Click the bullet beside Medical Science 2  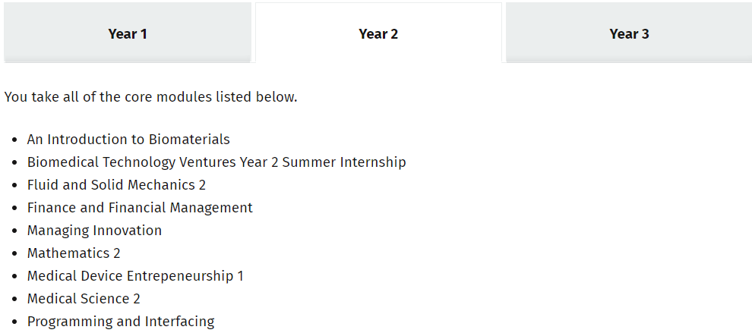[16, 300]
